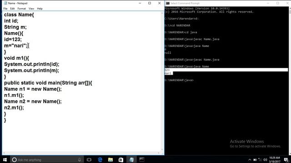This screenshot has height=163, width=291.
Task: Click on the line 'Name n2 = new Name();'
Action: coord(33,101)
